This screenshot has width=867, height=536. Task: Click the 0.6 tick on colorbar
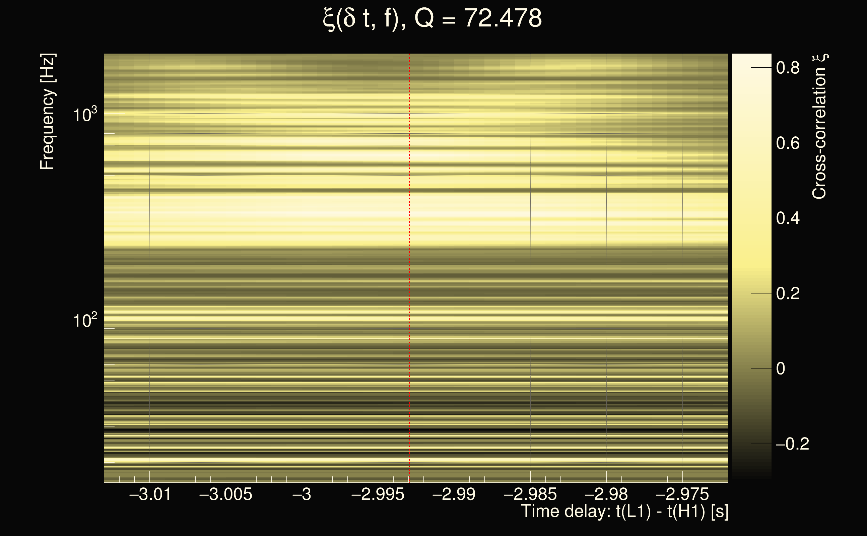tap(788, 143)
